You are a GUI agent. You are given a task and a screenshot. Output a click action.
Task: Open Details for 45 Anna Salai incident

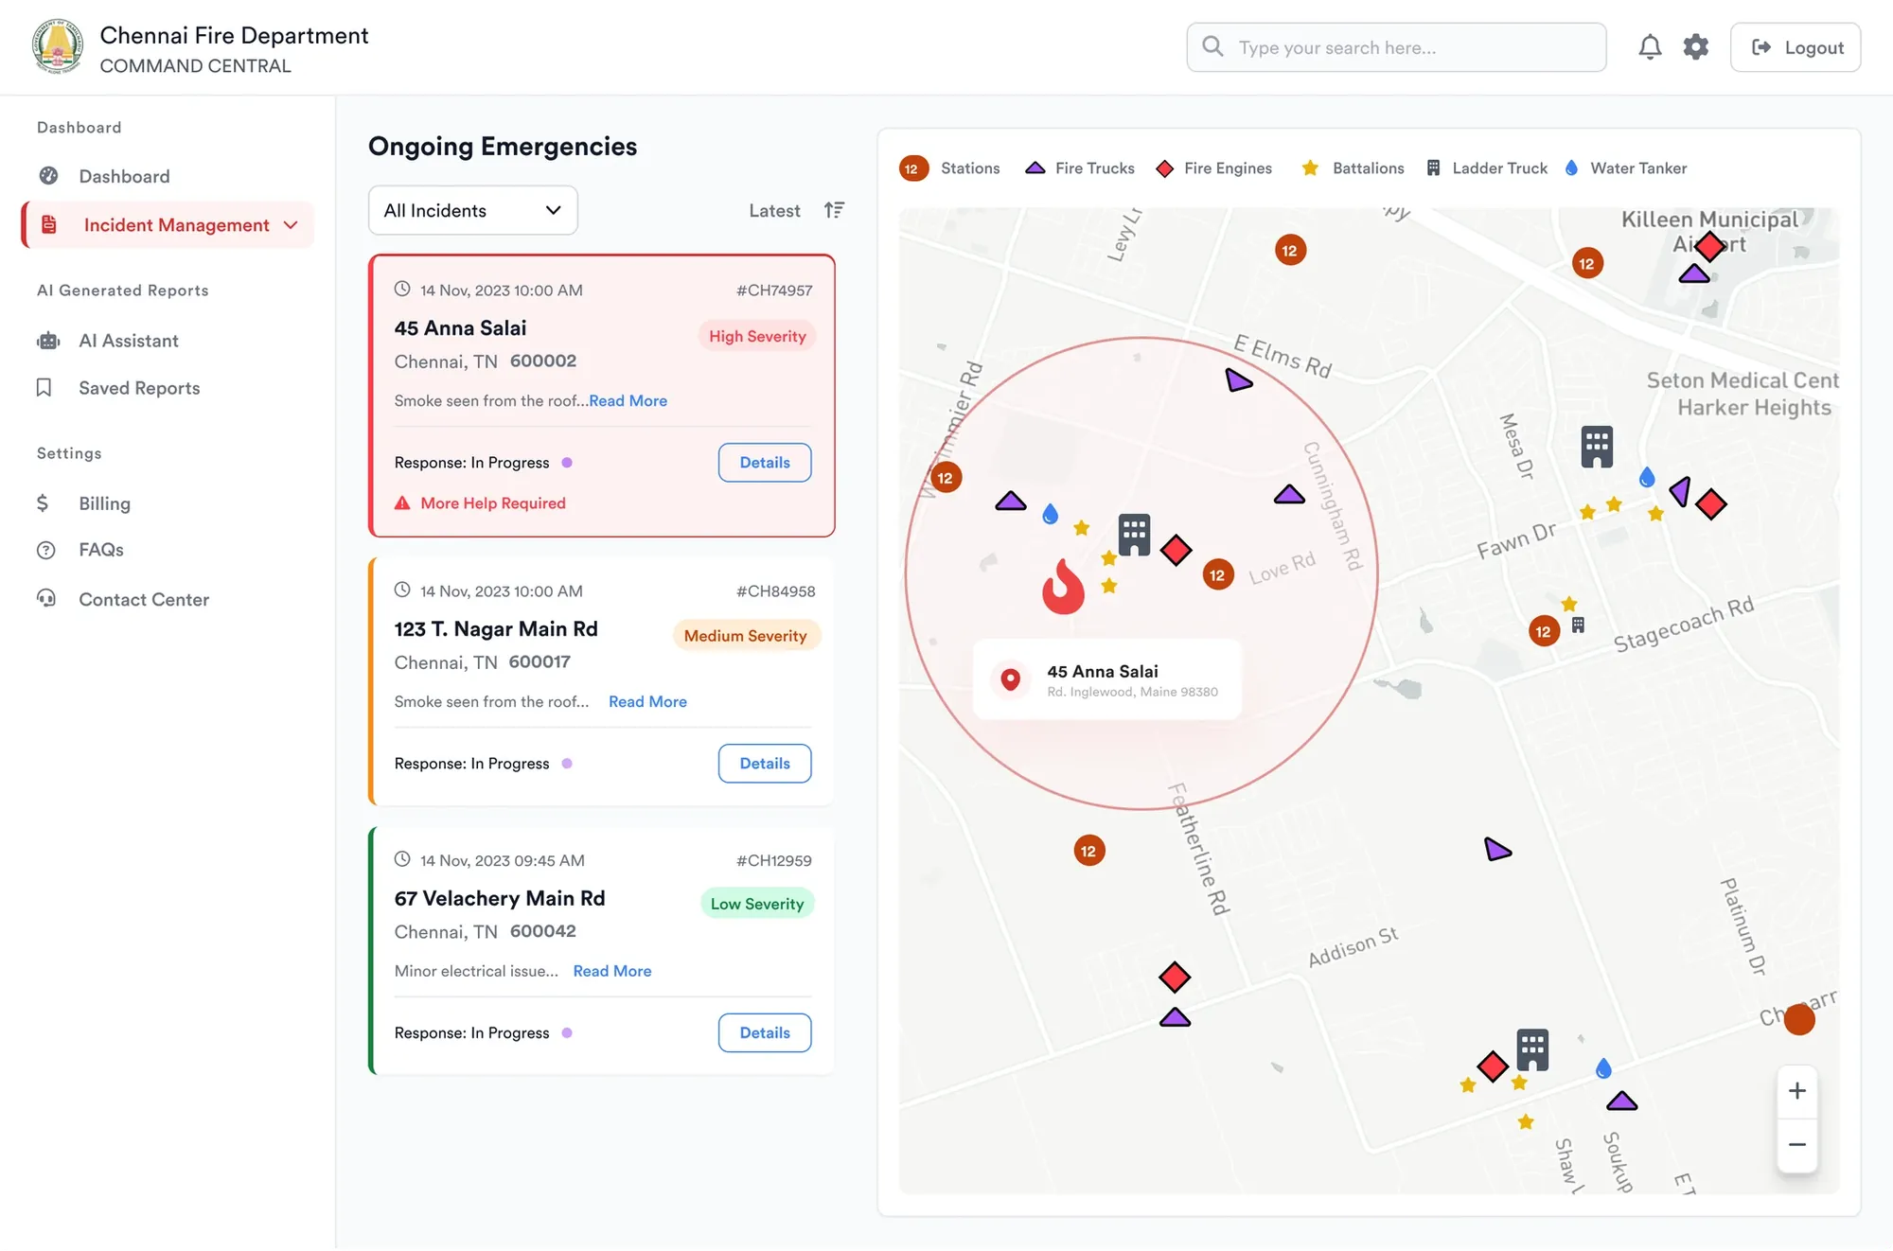764,463
